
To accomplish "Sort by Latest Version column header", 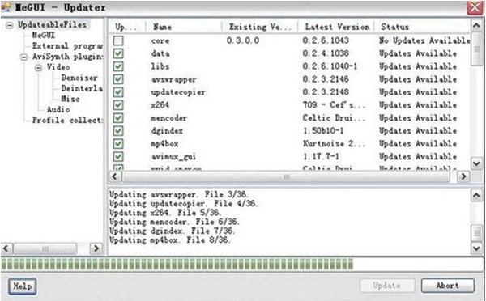I will point(336,27).
